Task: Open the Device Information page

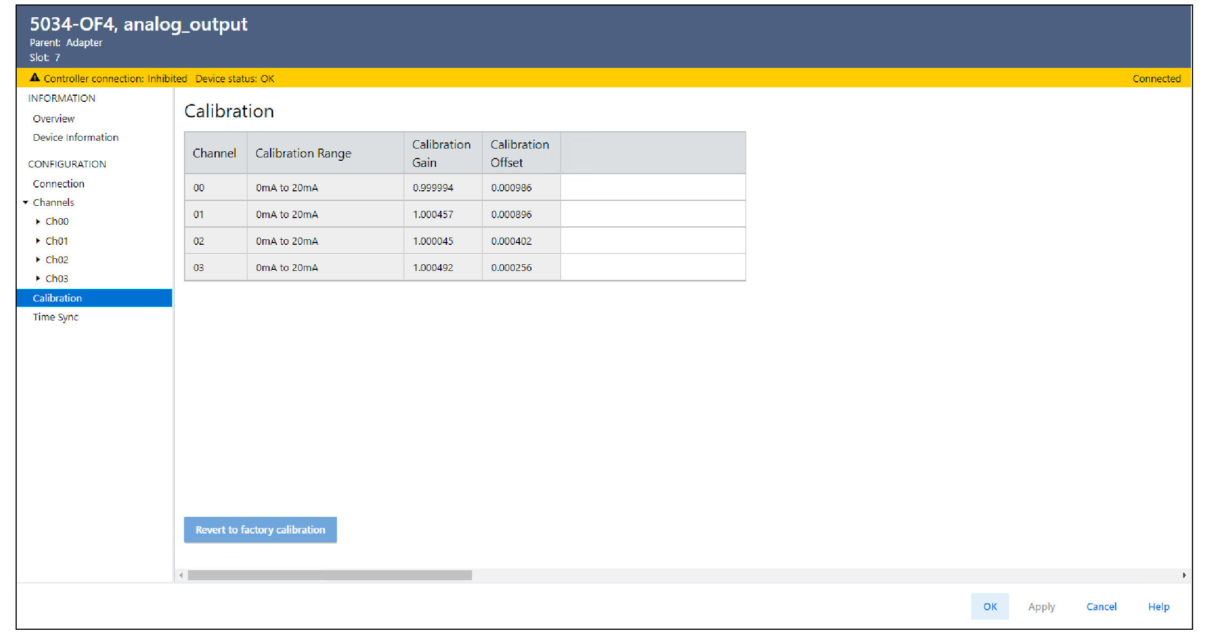Action: coord(76,137)
